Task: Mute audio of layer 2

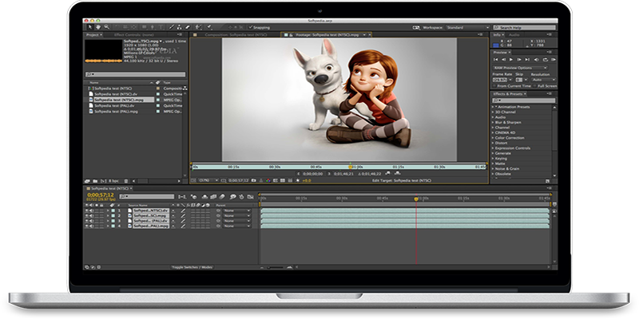Action: [x=91, y=215]
